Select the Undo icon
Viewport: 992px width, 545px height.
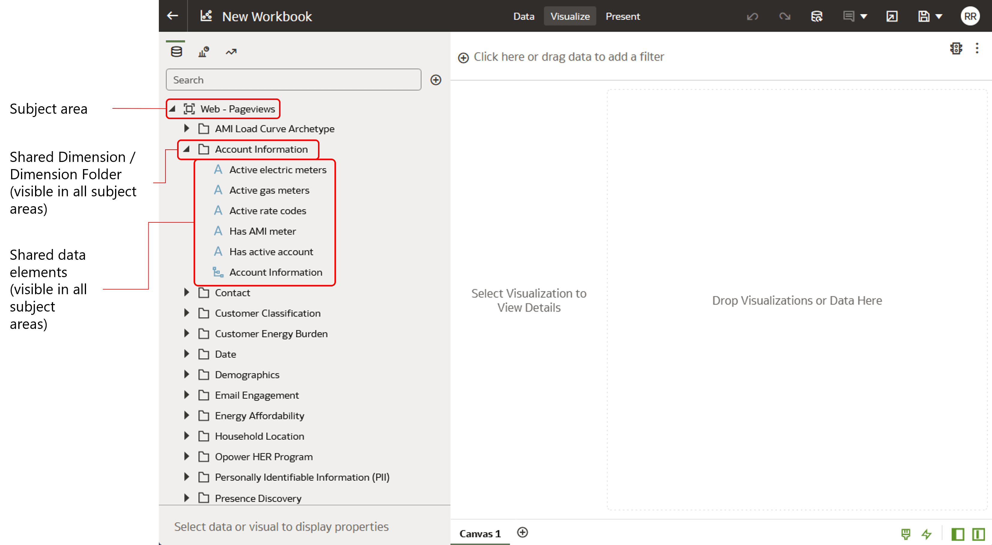pyautogui.click(x=753, y=16)
